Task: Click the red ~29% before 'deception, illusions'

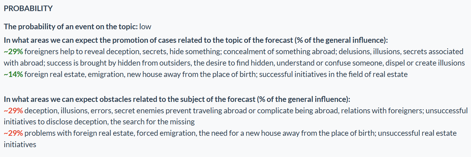Action: click(13, 111)
